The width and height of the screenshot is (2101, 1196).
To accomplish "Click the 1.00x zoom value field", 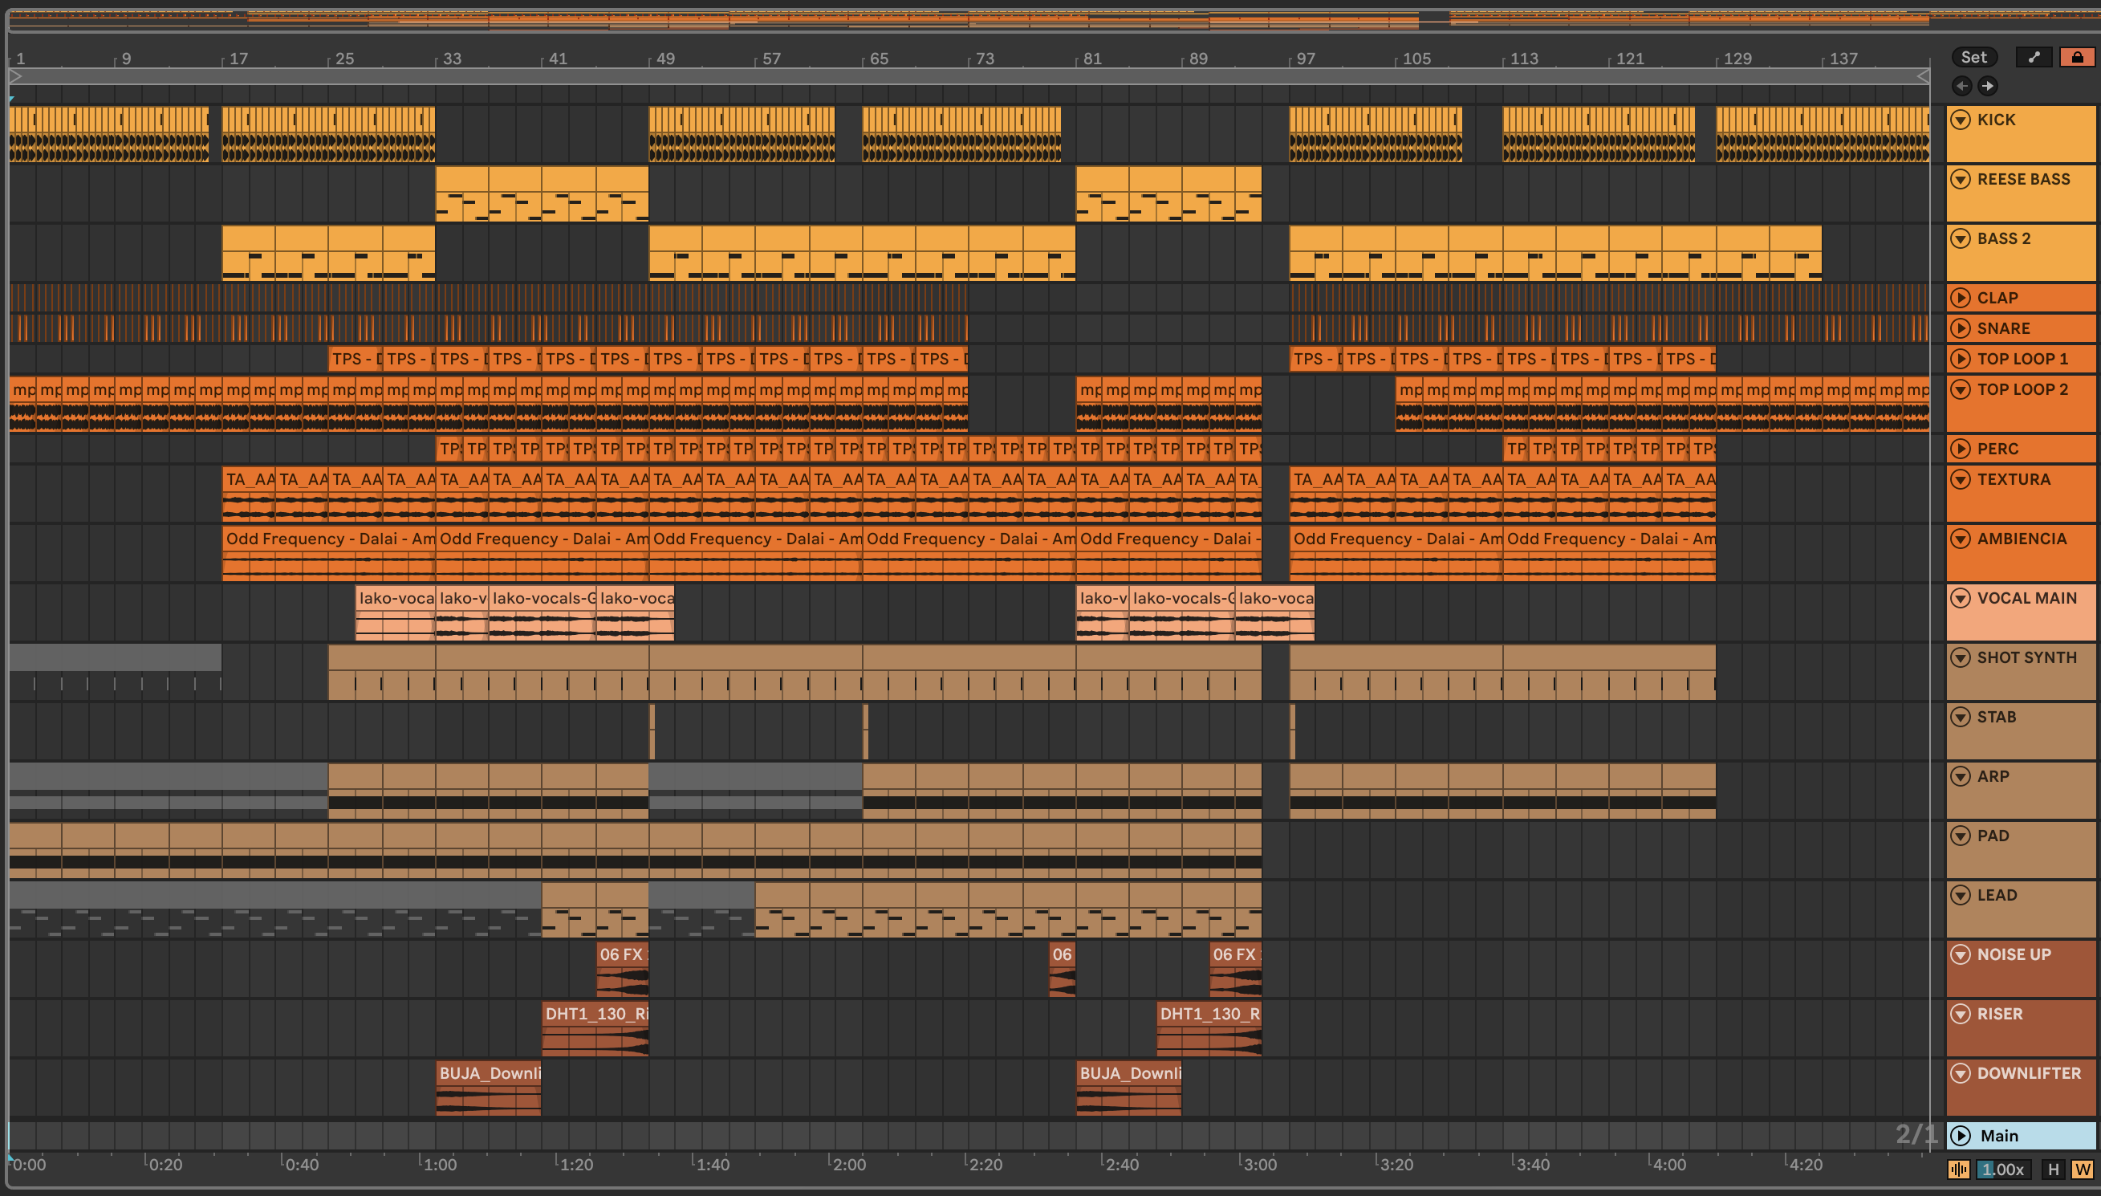I will click(x=2003, y=1169).
